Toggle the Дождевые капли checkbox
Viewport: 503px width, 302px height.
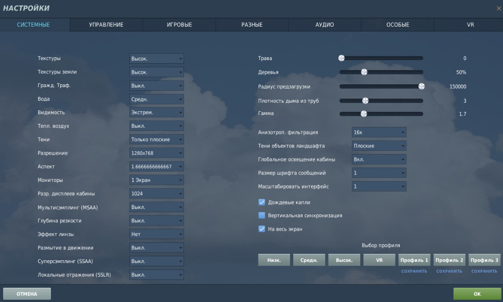point(262,202)
